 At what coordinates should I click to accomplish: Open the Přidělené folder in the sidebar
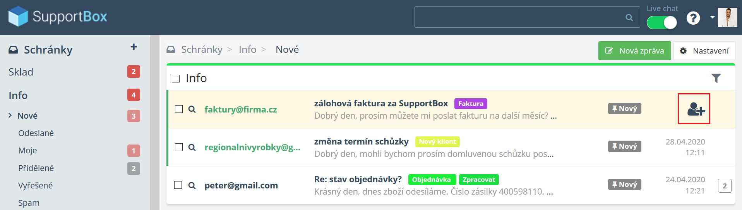point(36,168)
